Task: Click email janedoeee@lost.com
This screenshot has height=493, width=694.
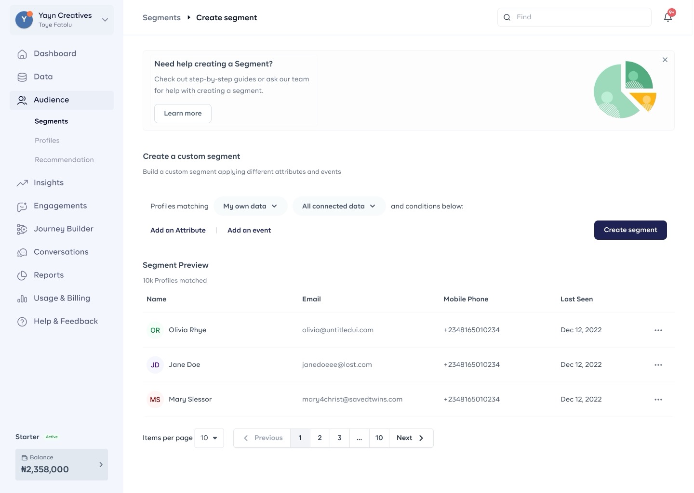Action: 337,365
